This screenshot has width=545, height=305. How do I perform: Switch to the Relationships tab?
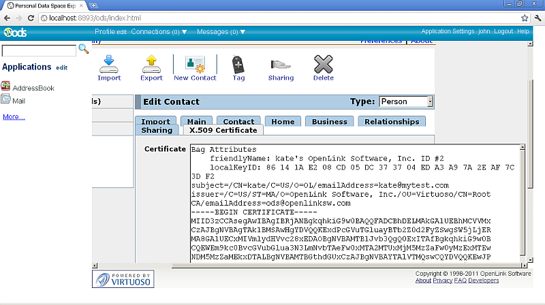click(392, 121)
